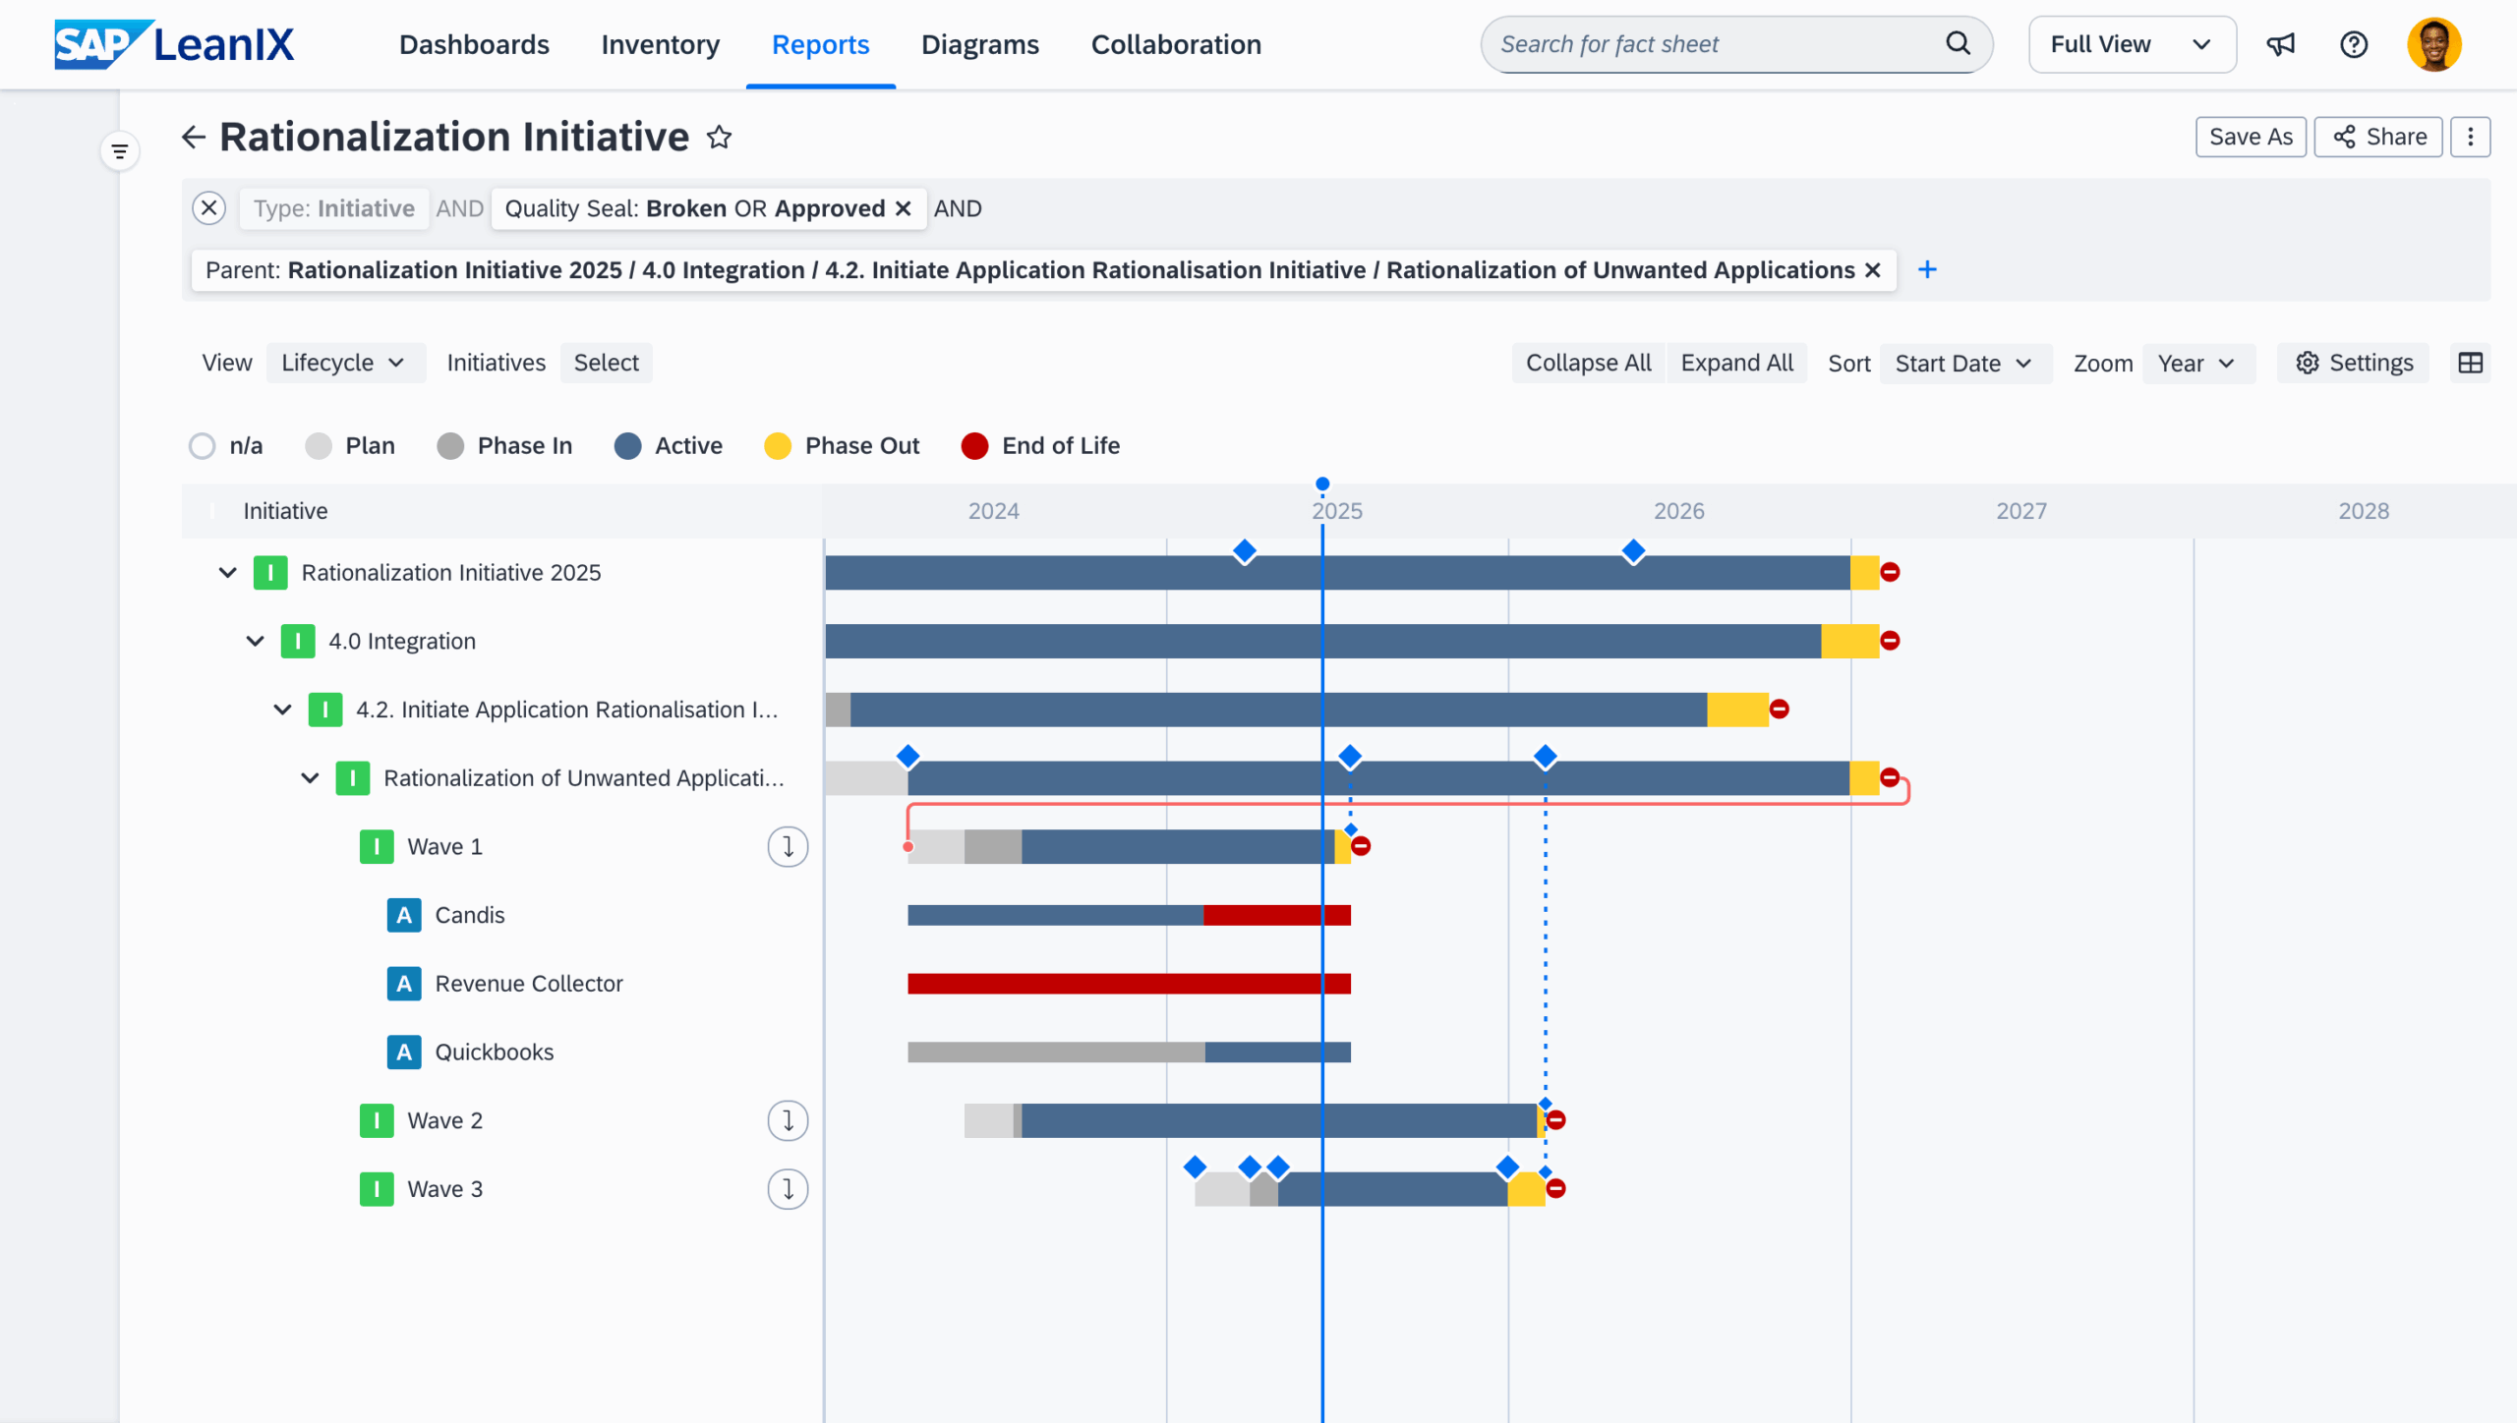Click Quickbooks grey phase-in bar segment
The width and height of the screenshot is (2517, 1423).
point(1056,1053)
